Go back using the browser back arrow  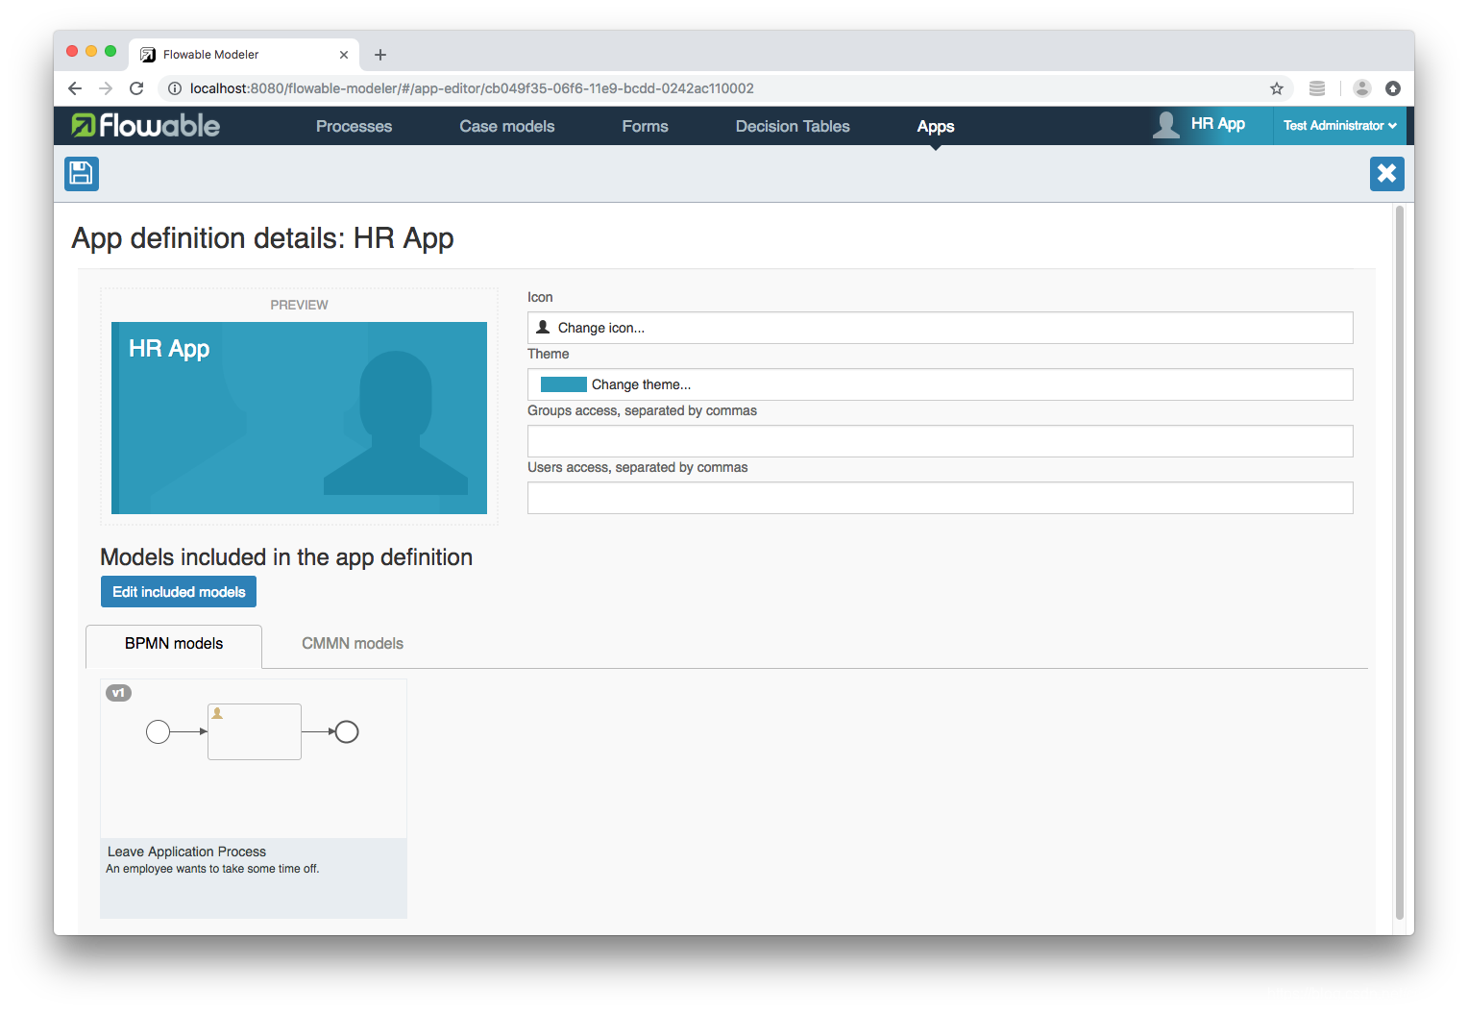pyautogui.click(x=75, y=88)
